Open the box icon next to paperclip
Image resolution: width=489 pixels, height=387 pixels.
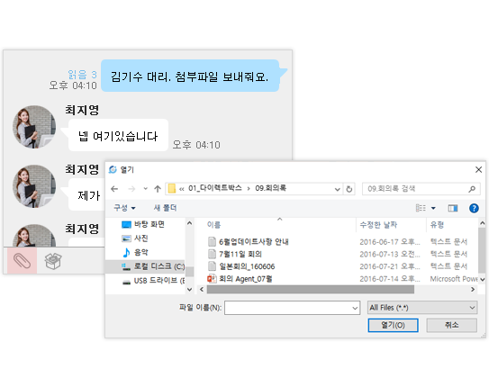tap(53, 261)
